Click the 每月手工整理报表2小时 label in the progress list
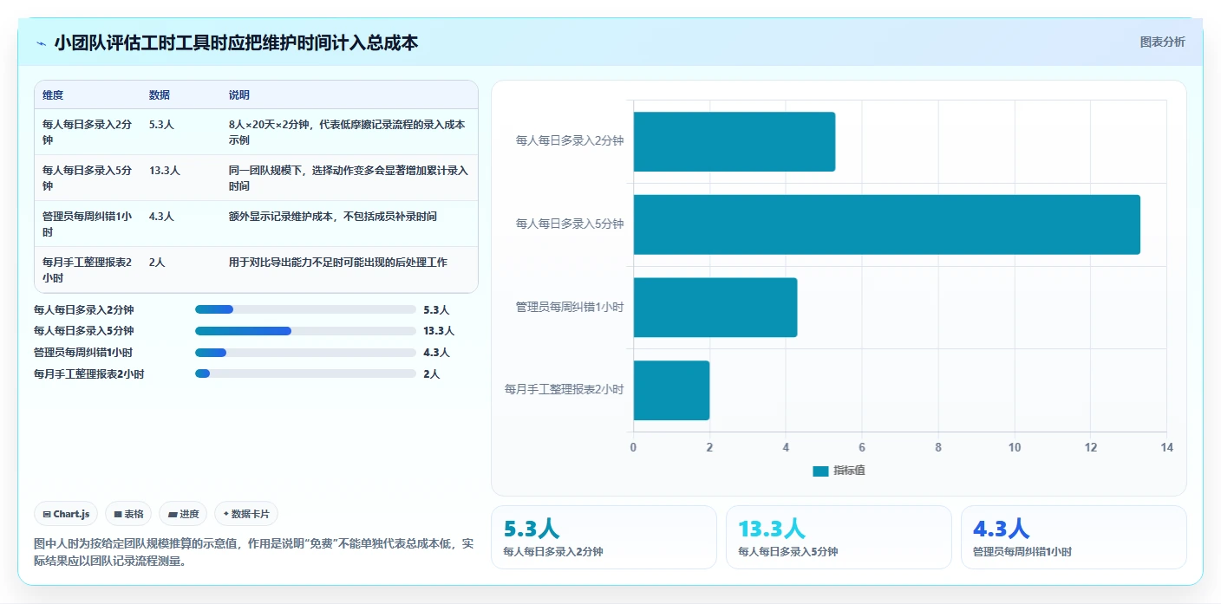 click(x=88, y=373)
